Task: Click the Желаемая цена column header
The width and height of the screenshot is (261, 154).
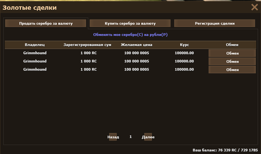Action: click(136, 45)
